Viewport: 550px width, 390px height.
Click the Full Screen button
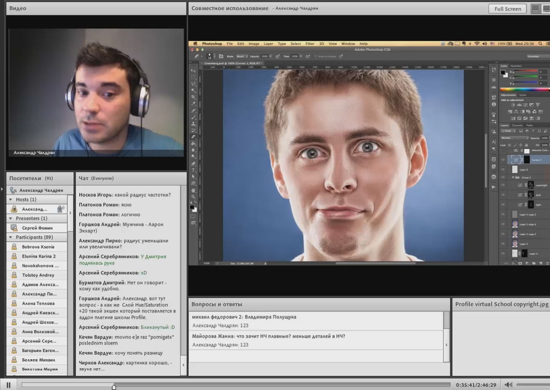click(507, 9)
